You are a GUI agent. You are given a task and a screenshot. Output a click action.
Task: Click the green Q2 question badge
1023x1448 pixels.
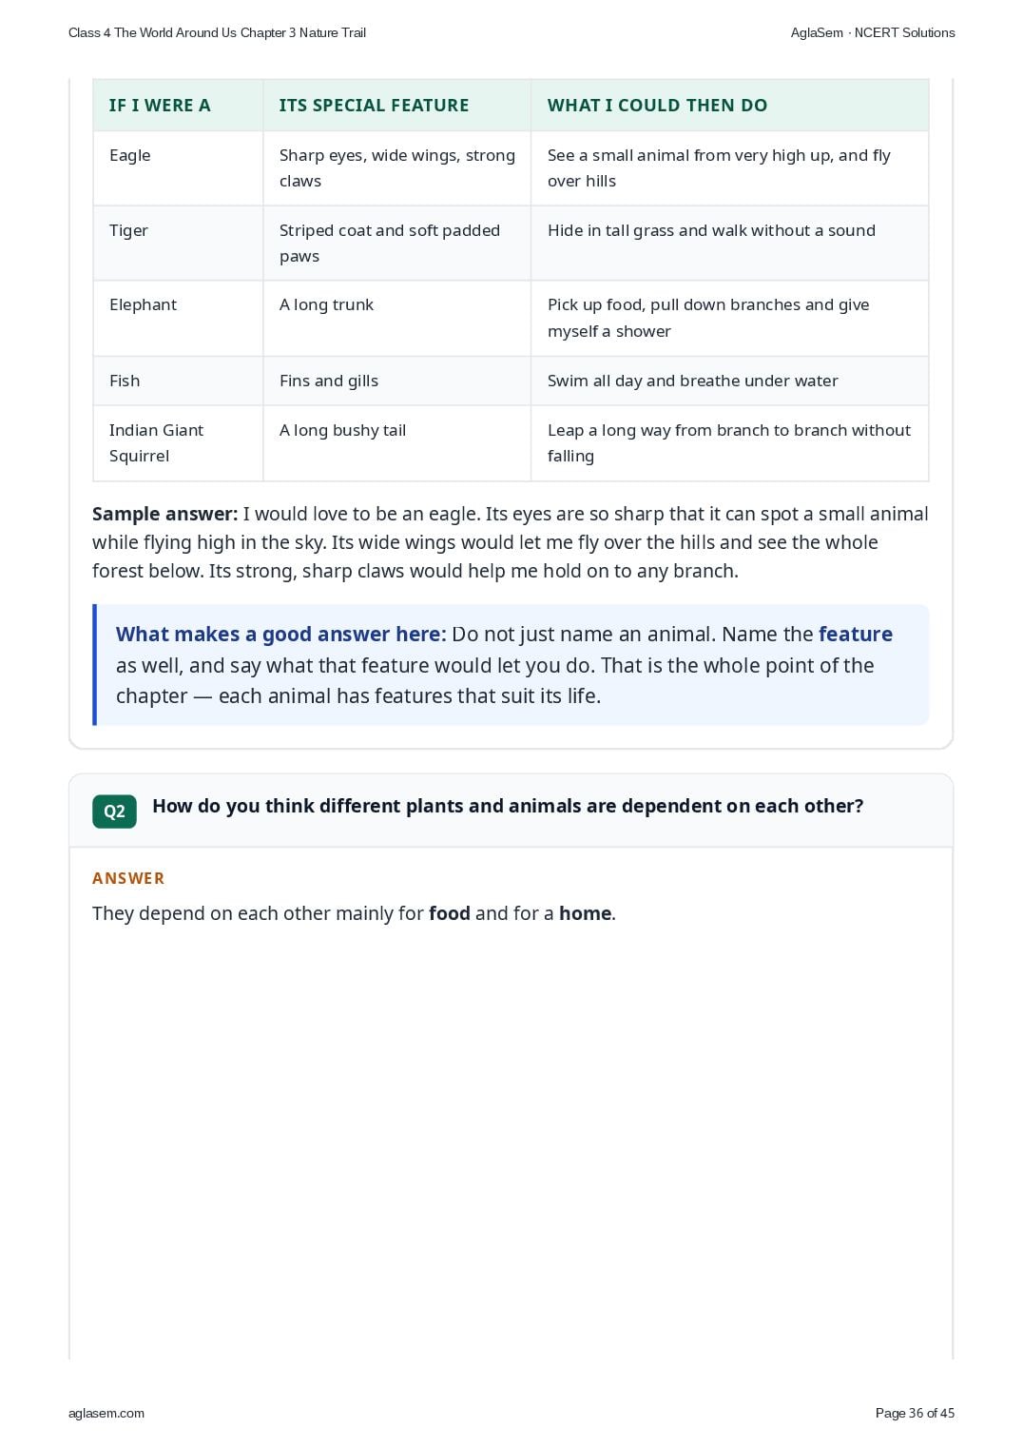pyautogui.click(x=114, y=811)
